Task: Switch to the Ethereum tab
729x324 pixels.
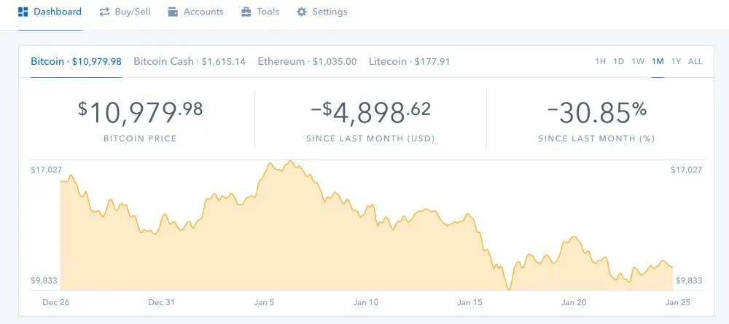Action: click(x=307, y=62)
